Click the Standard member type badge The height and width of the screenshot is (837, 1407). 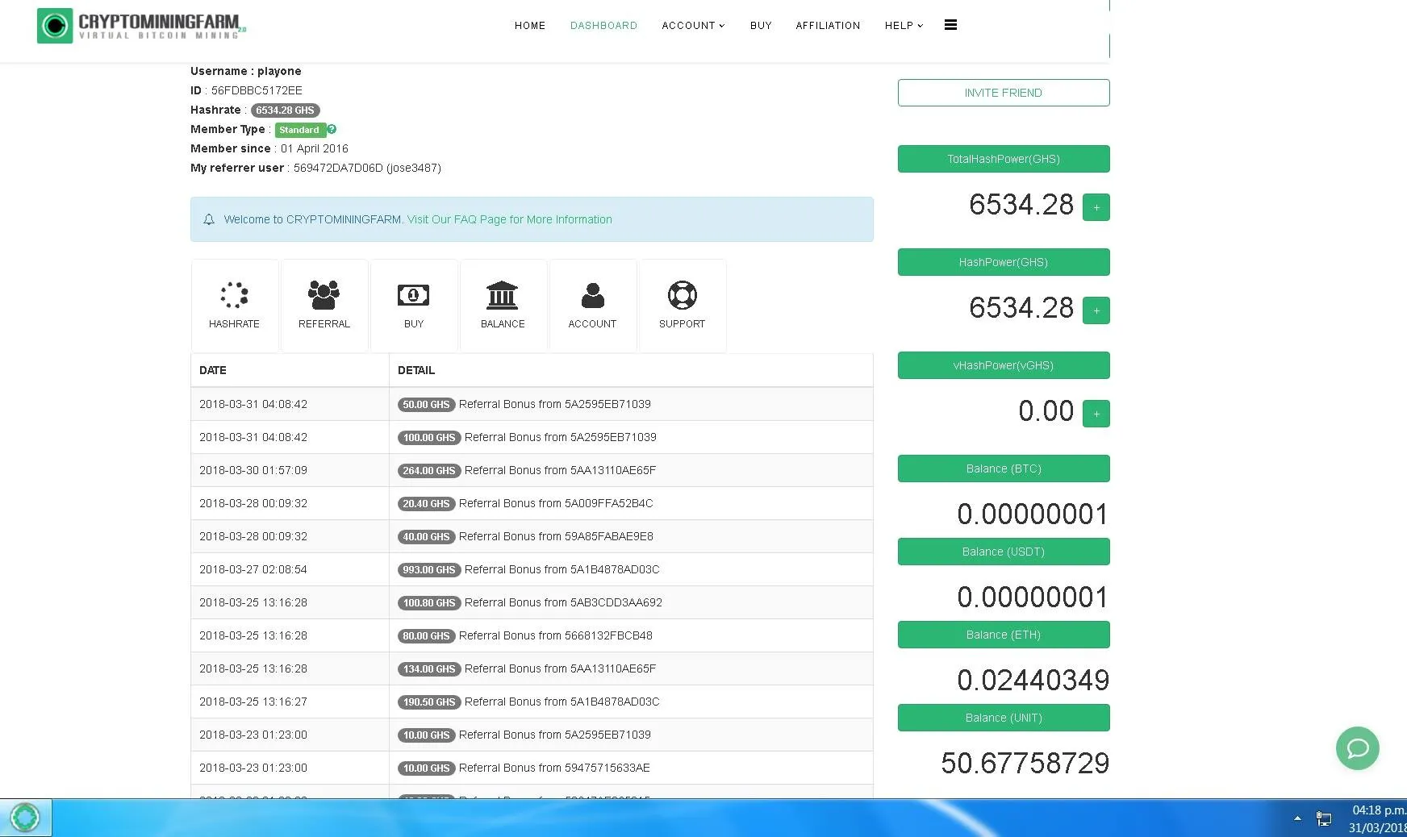coord(299,130)
